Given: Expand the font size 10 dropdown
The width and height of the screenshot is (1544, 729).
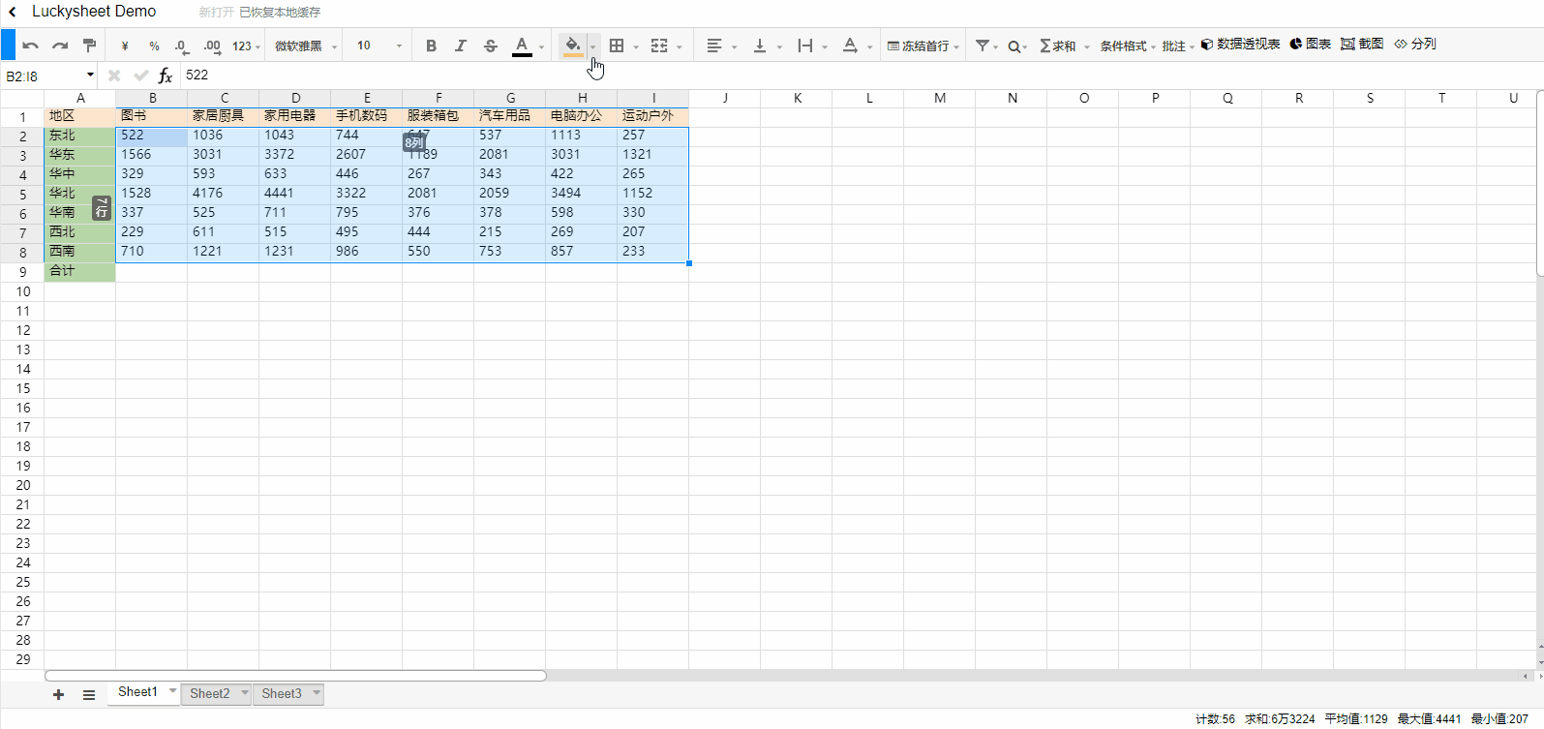Looking at the screenshot, I should tap(378, 46).
